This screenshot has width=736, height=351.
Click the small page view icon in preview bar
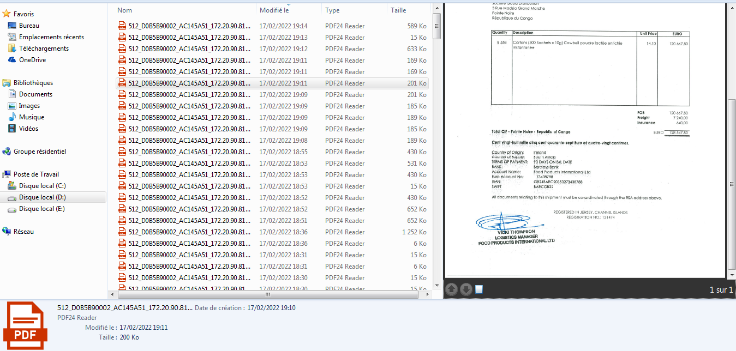[479, 289]
